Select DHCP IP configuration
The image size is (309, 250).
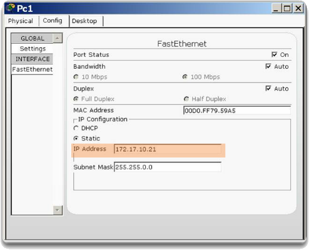point(76,128)
